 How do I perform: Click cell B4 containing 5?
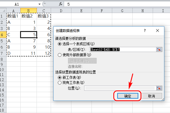[x=29, y=35]
